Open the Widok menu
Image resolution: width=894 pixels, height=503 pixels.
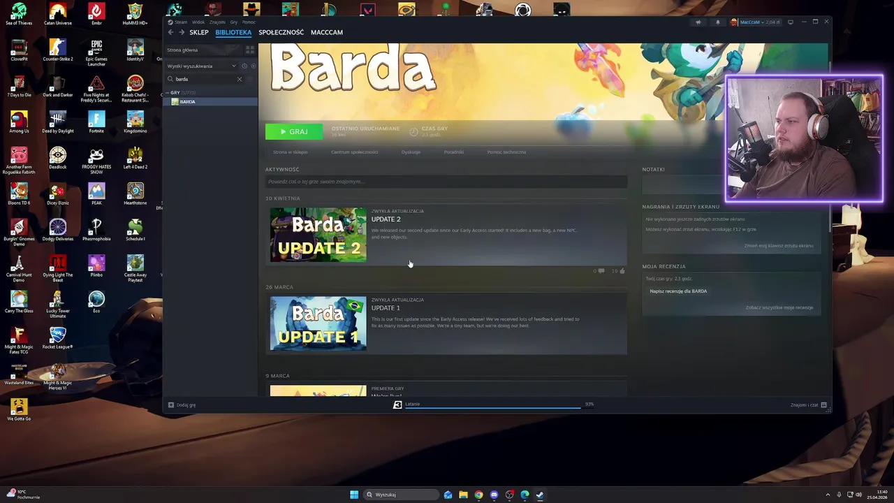click(x=198, y=22)
